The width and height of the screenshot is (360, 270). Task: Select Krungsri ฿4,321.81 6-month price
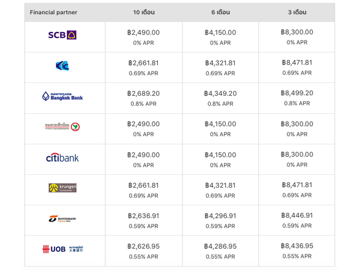click(220, 185)
